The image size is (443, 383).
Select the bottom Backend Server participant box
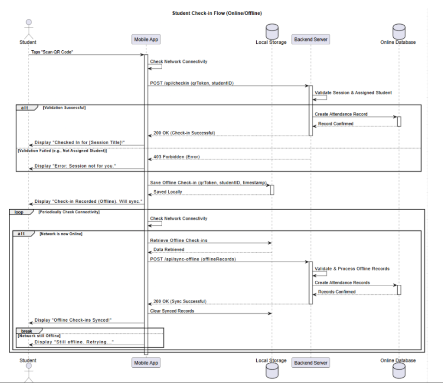tap(311, 363)
